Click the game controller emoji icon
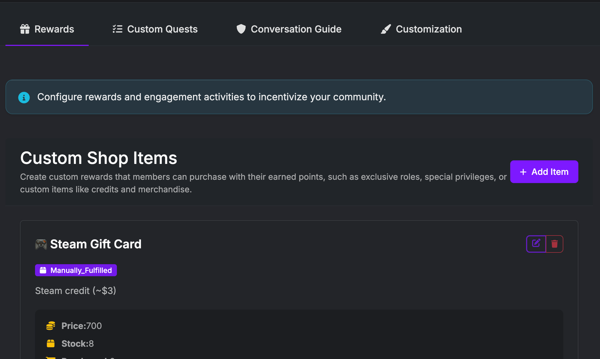600x359 pixels. (41, 244)
